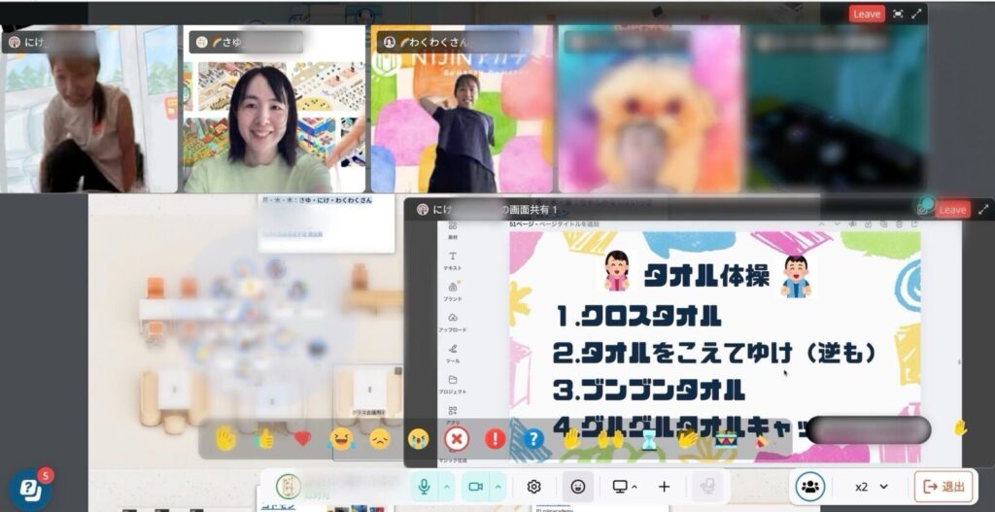
Task: Click the note text 月・水・木：さゆ・にけ・わくわくさん
Action: [316, 200]
